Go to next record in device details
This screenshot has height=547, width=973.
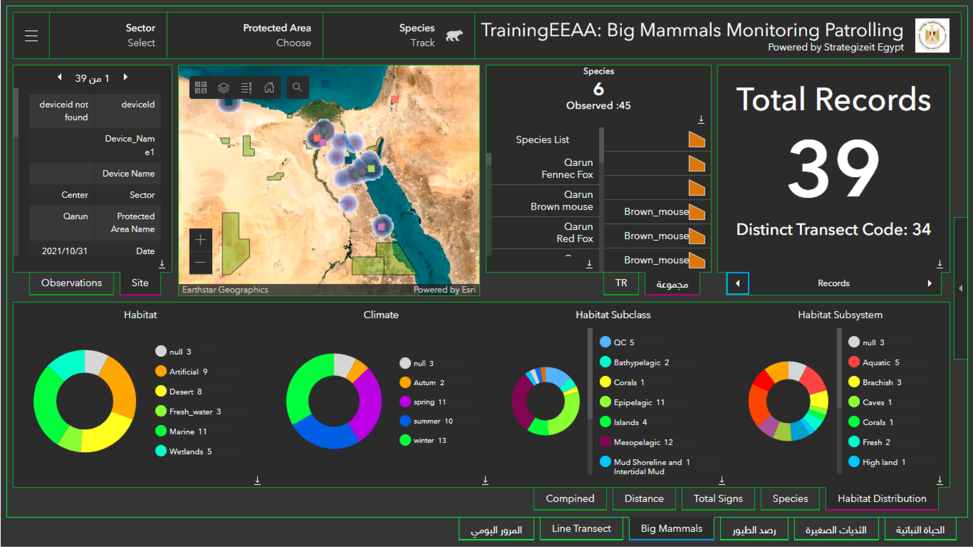(126, 77)
